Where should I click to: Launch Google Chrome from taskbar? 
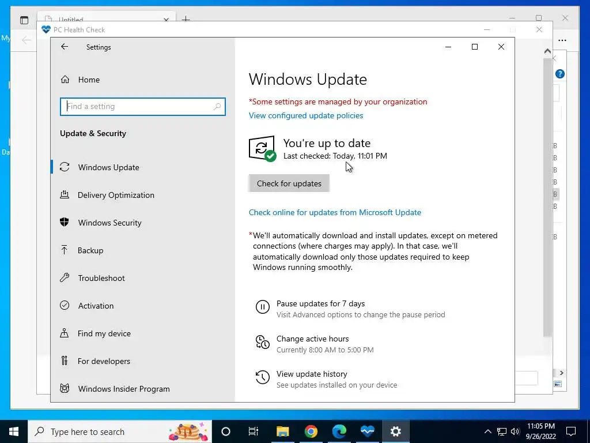[x=311, y=431]
